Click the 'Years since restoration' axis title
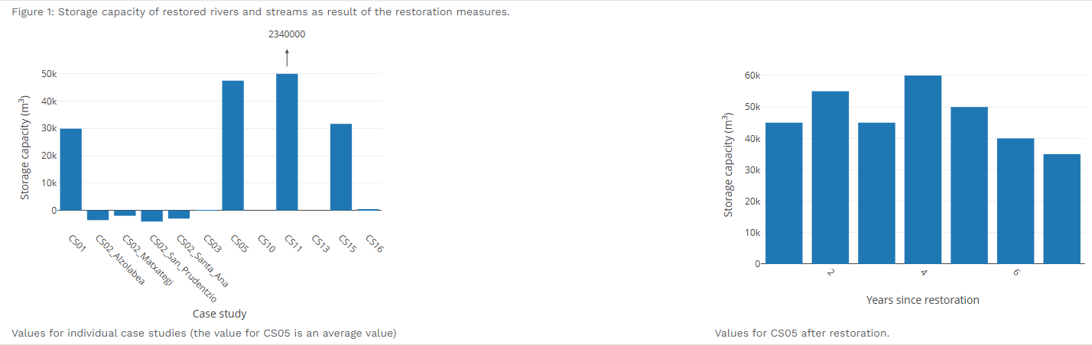The width and height of the screenshot is (1092, 345). tap(922, 300)
